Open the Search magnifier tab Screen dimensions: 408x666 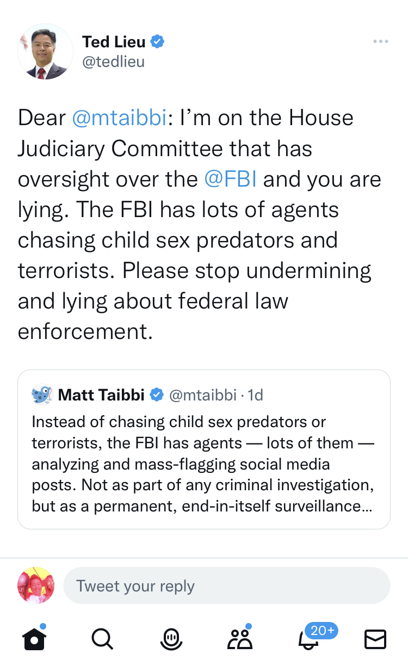click(x=102, y=639)
